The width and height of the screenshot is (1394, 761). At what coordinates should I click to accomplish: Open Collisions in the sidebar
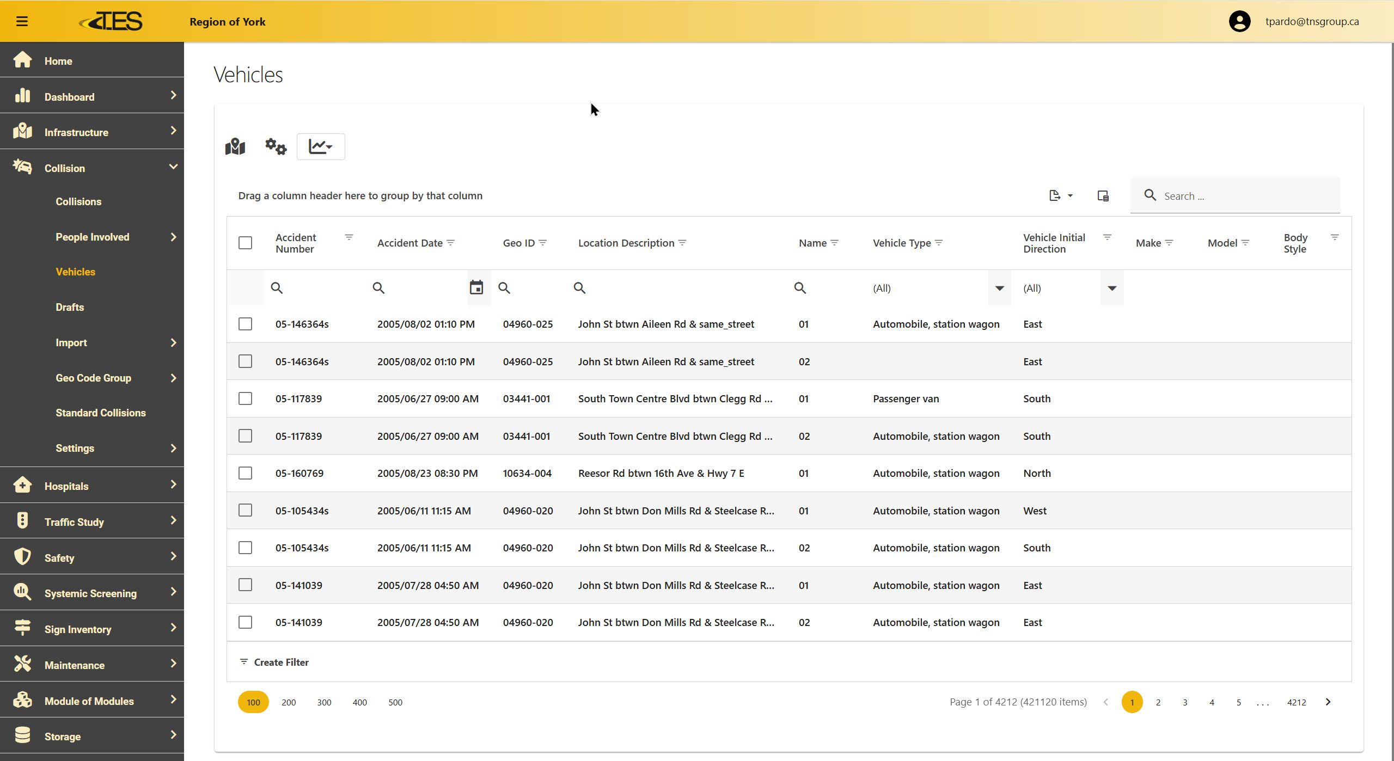(x=78, y=201)
